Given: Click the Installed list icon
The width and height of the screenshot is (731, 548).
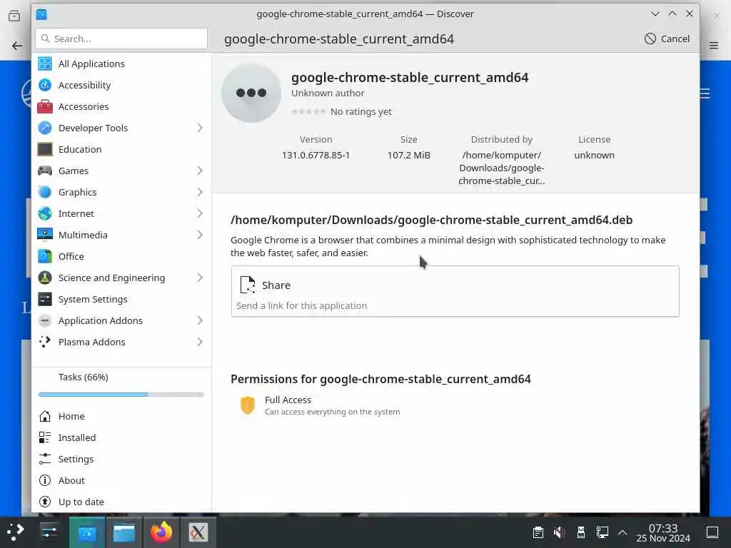Looking at the screenshot, I should click(45, 437).
